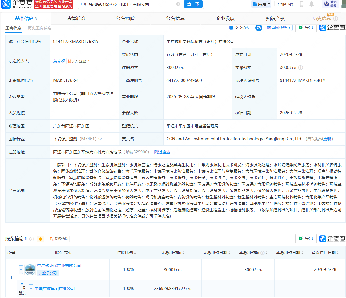
Task: Sort by 实缴出资日期 column
Action: 302,253
